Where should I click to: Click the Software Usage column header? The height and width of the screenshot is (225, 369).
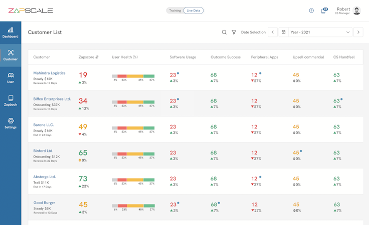click(183, 57)
